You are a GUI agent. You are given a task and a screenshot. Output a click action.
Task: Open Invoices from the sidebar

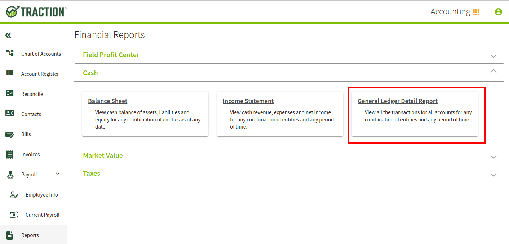(31, 155)
